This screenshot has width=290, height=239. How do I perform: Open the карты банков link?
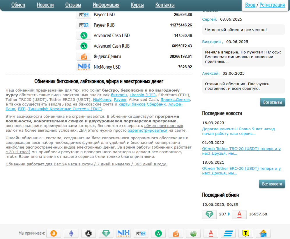(x=132, y=104)
